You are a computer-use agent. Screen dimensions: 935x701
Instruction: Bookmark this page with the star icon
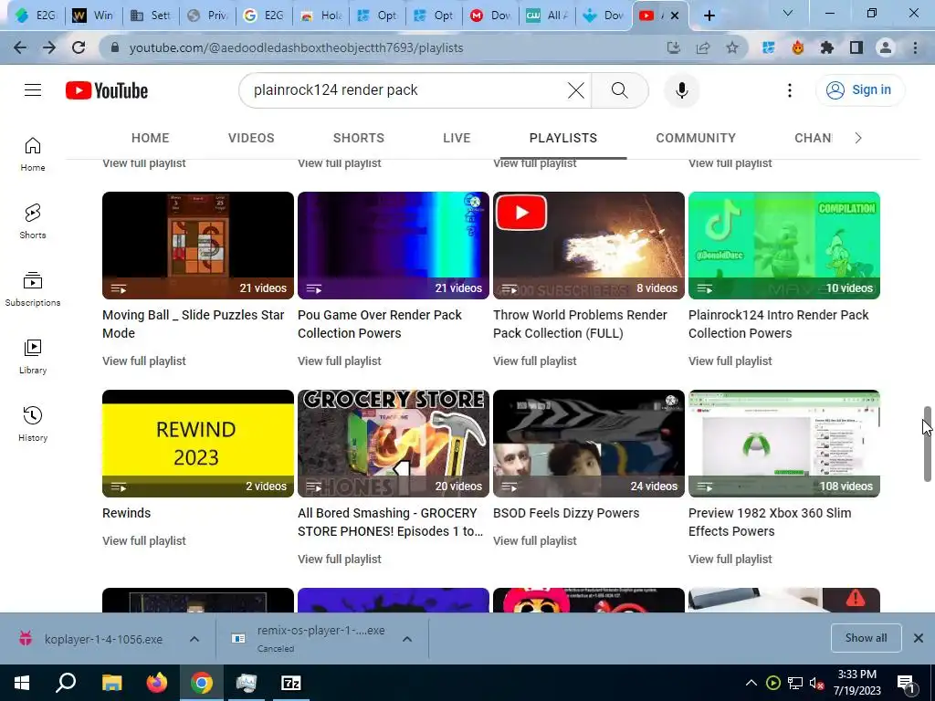tap(732, 47)
